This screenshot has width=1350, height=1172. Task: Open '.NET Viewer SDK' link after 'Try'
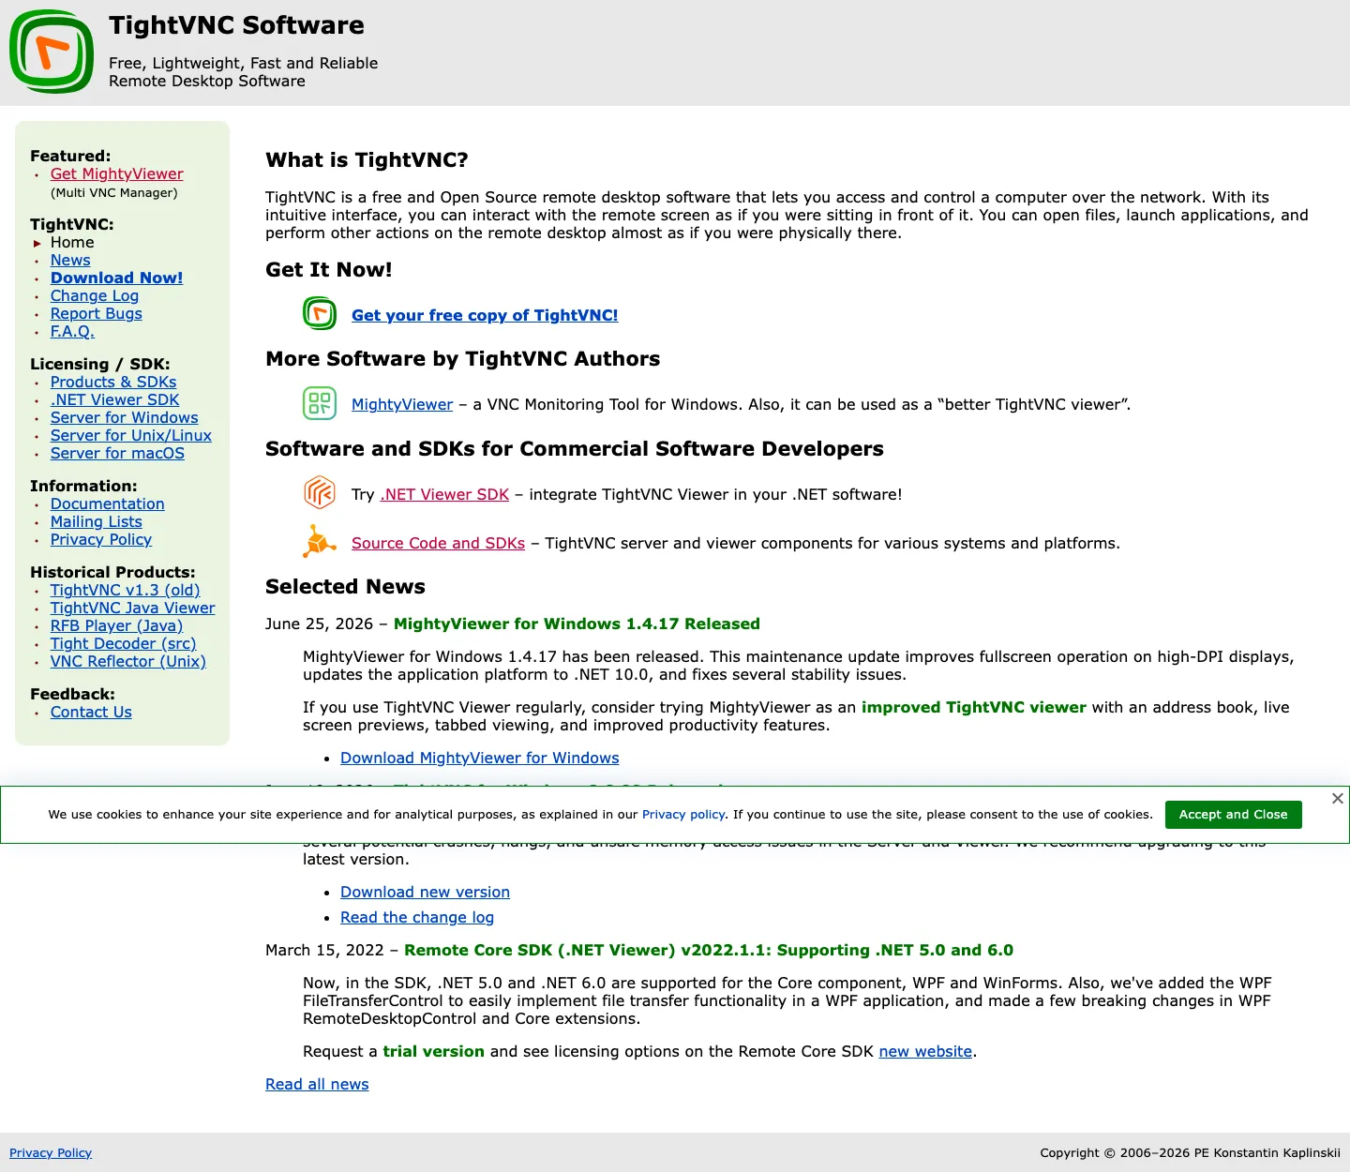444,494
